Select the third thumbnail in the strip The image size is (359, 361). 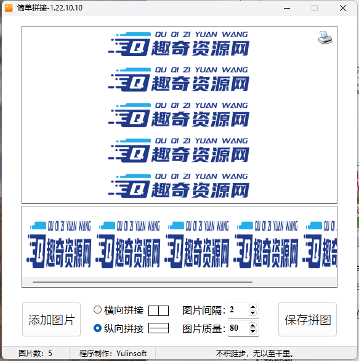[197, 244]
